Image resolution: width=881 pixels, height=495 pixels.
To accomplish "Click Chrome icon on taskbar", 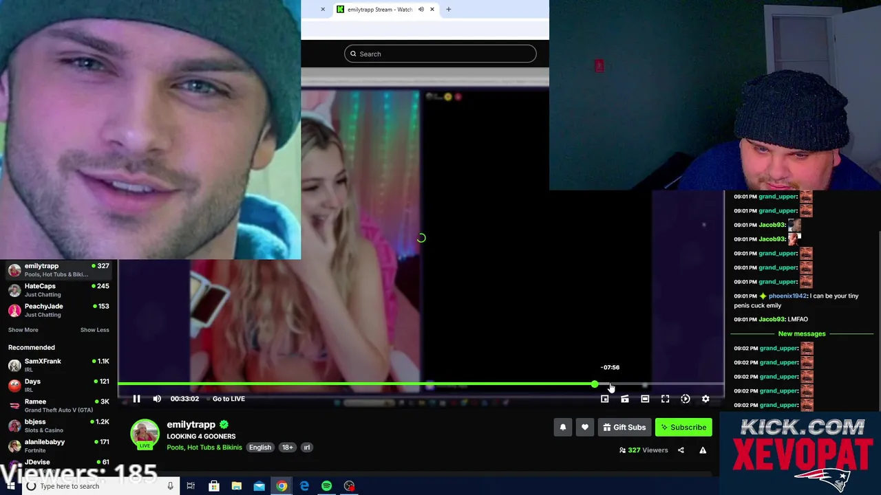I will coord(282,486).
